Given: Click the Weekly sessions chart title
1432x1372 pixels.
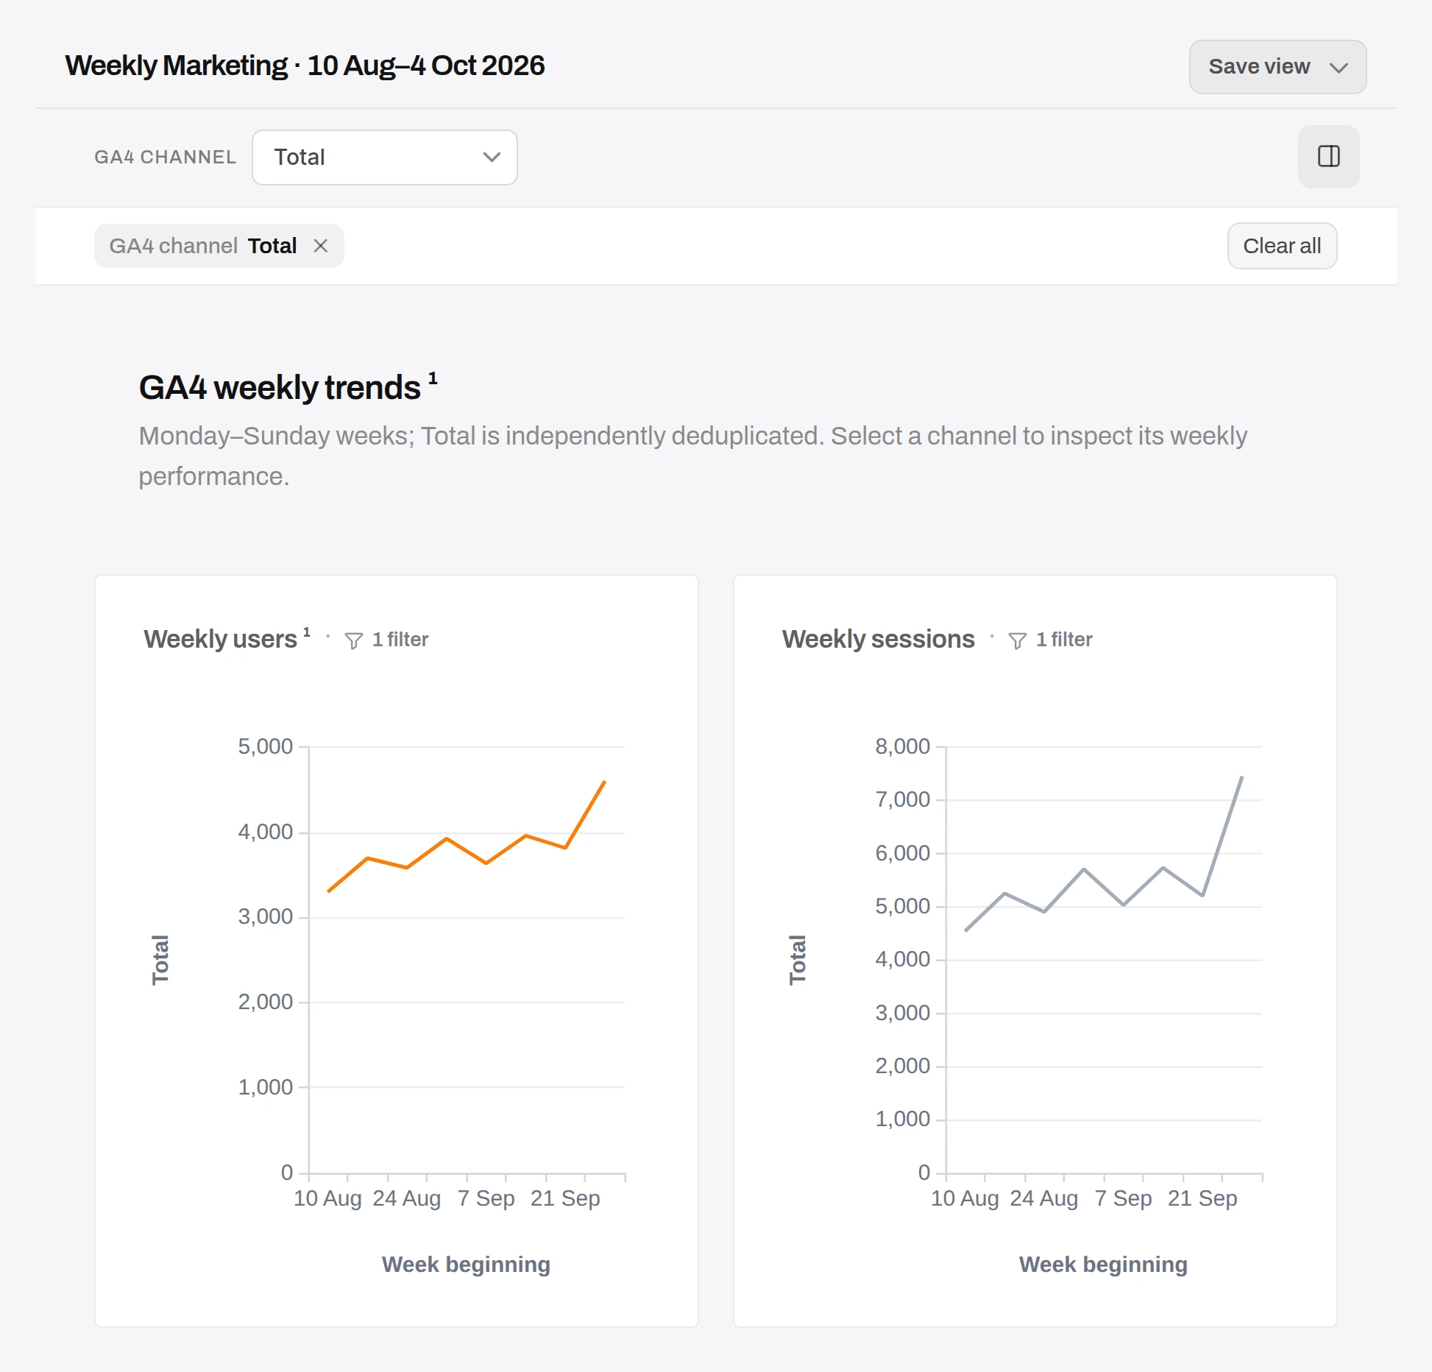Looking at the screenshot, I should click(878, 639).
